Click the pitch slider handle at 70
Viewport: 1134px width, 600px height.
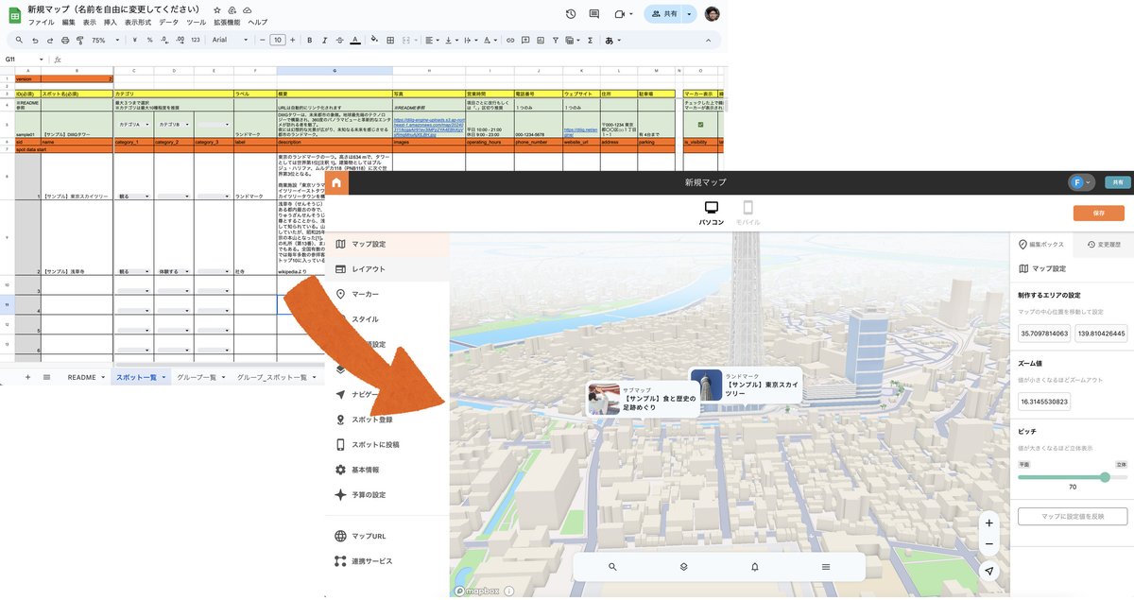[x=1105, y=477]
